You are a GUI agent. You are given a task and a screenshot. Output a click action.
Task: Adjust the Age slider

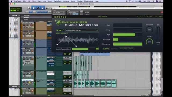[128, 35]
